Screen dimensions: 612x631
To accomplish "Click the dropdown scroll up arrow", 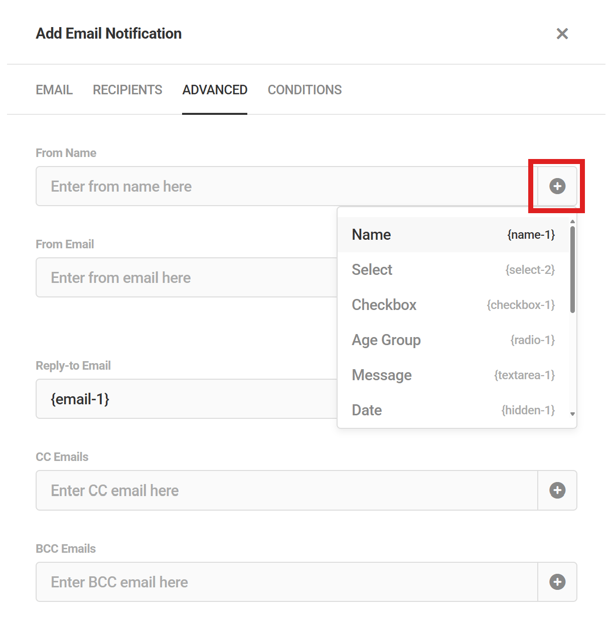I will (x=572, y=221).
